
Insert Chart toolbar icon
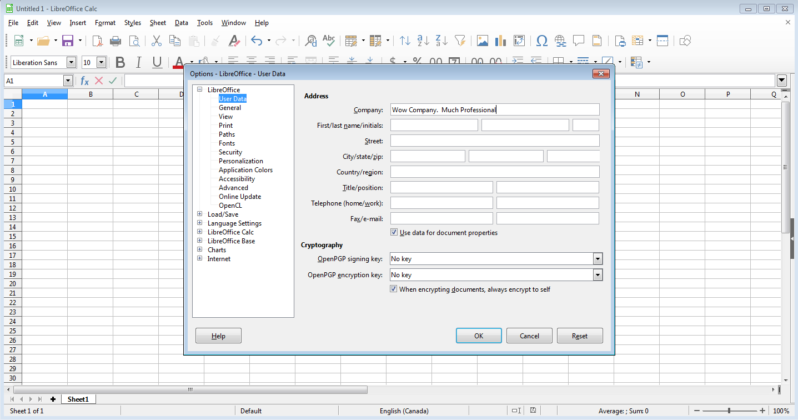[x=501, y=41]
